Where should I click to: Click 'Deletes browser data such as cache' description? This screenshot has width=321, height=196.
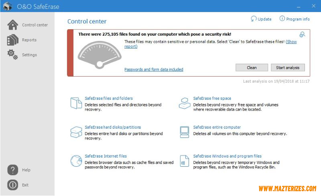[x=129, y=165]
